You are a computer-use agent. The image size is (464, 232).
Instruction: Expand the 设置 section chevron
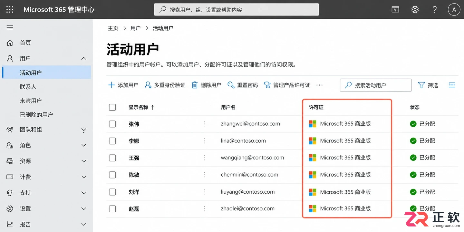[84, 208]
